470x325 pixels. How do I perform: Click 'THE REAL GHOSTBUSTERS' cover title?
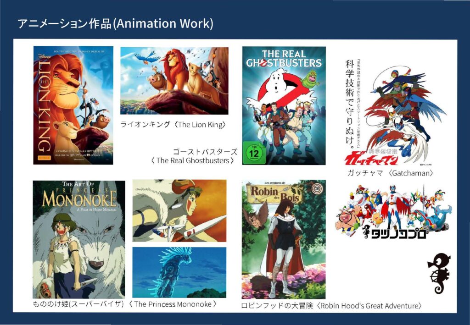(x=284, y=58)
